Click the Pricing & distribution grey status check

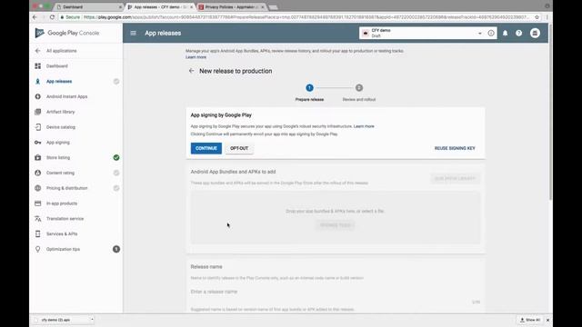coord(116,188)
